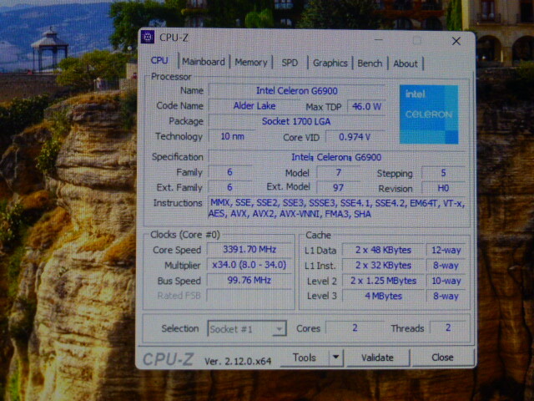This screenshot has width=534, height=401.
Task: Click the Instructions list text
Action: point(336,208)
